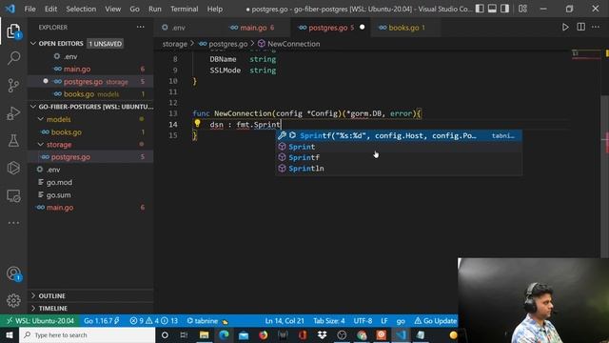Open Explorer views and more actions
The height and width of the screenshot is (343, 609).
coord(140,27)
